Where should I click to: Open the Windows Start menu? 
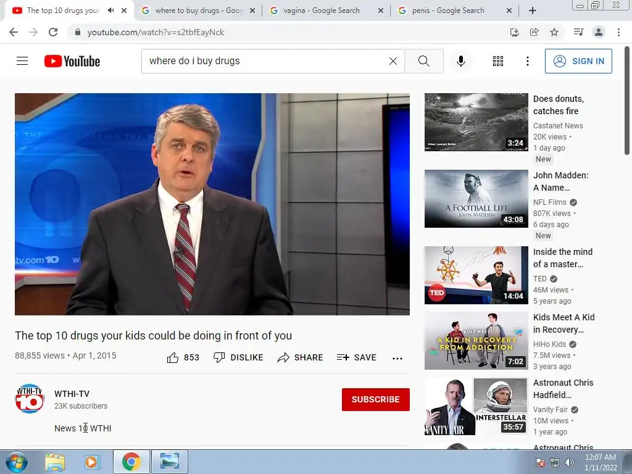16,462
